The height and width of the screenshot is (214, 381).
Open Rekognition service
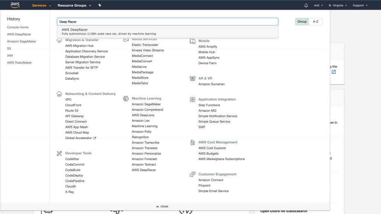140,137
